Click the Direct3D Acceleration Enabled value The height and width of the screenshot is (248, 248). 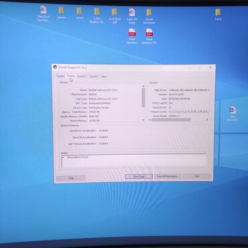(103, 137)
